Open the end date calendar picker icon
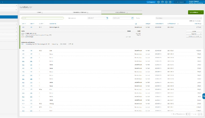Screen dimensions: 205x118 [132, 18]
